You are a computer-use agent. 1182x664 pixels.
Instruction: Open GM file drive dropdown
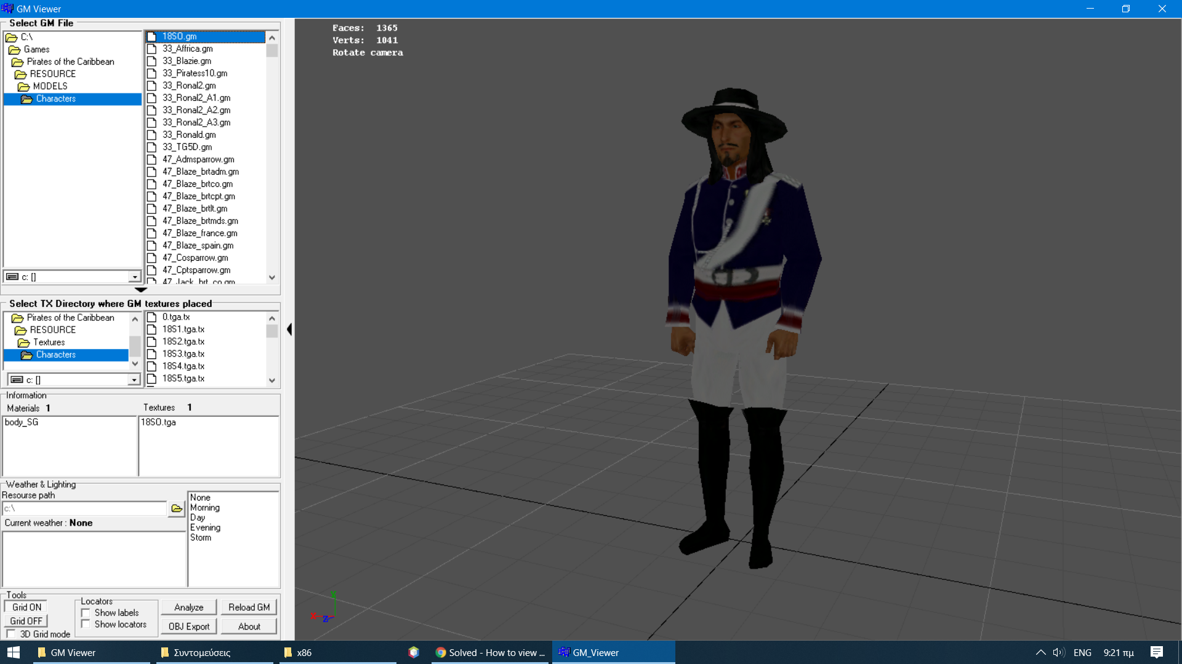(135, 277)
